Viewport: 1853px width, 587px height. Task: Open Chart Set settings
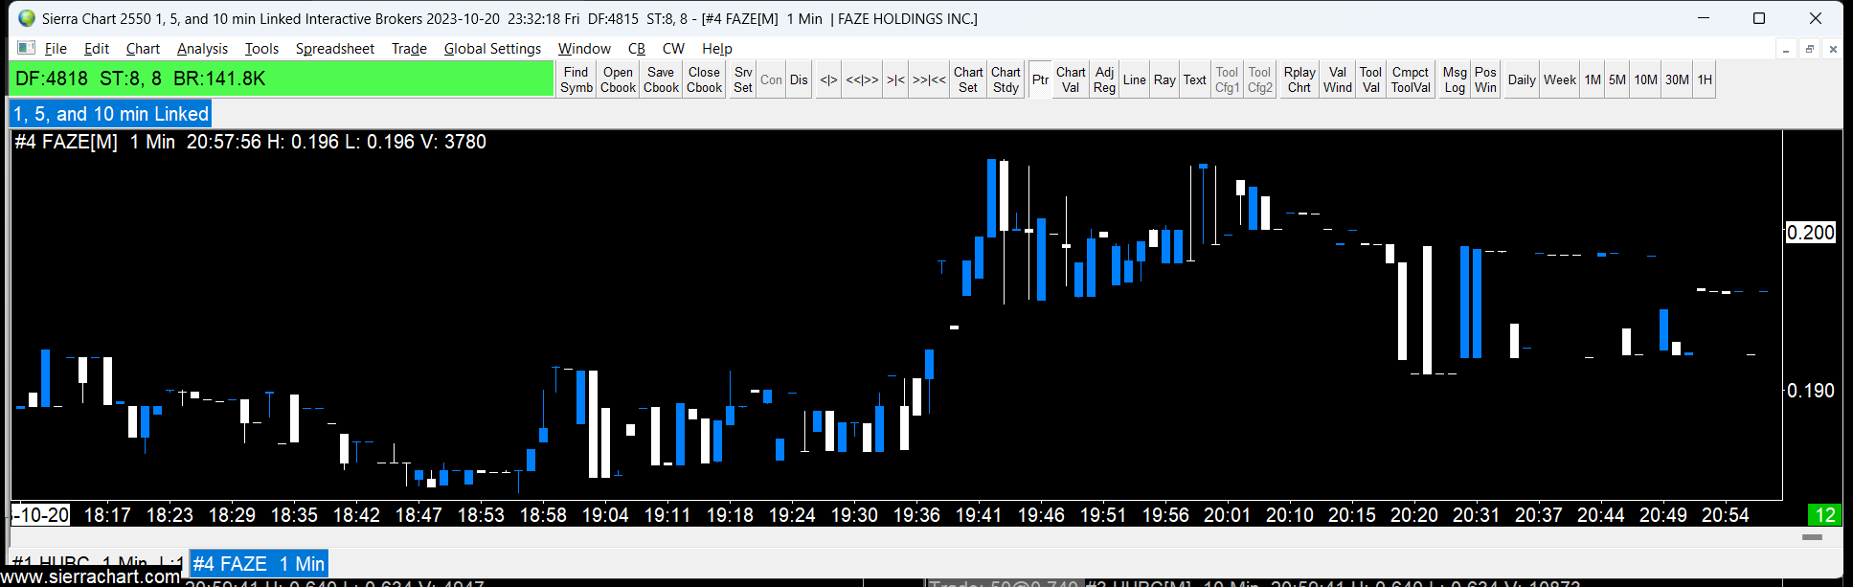point(968,79)
